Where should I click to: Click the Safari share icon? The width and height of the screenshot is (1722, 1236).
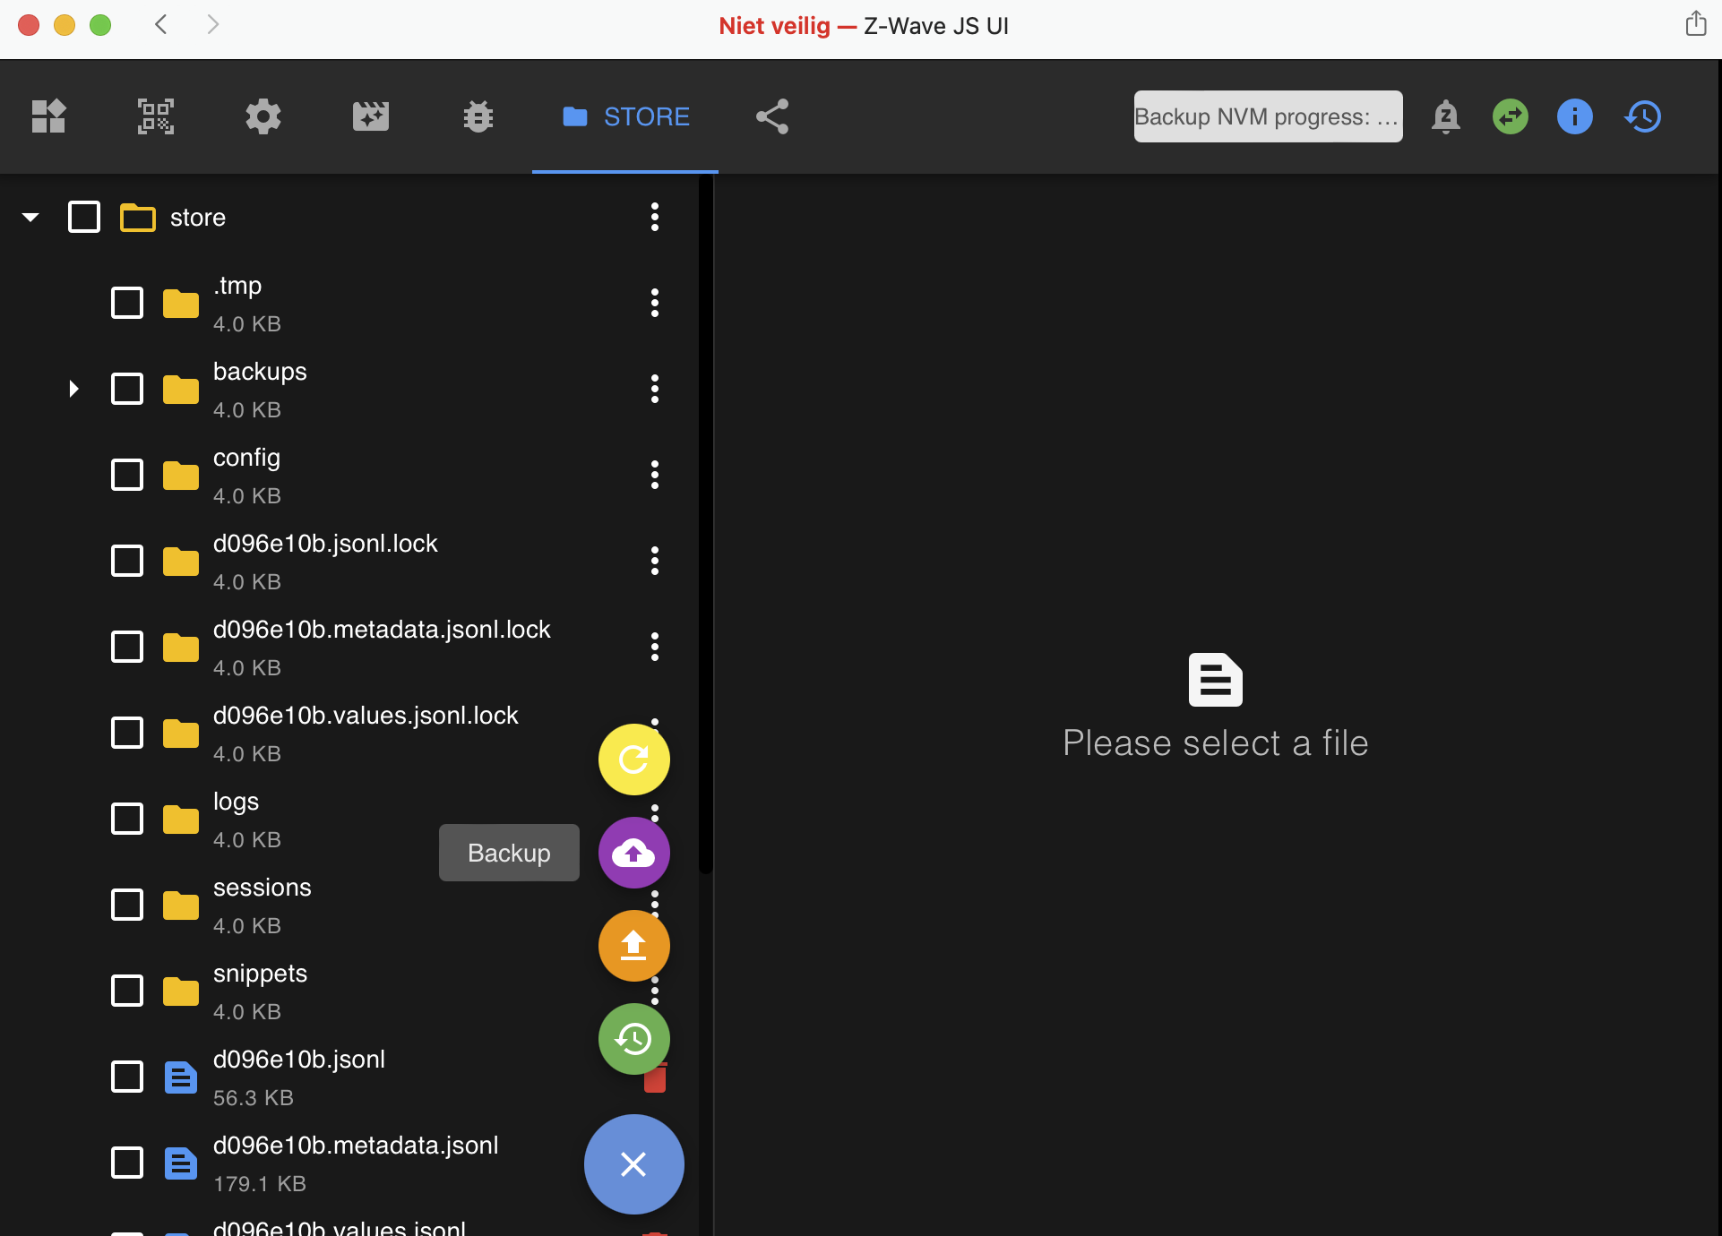click(x=1696, y=23)
